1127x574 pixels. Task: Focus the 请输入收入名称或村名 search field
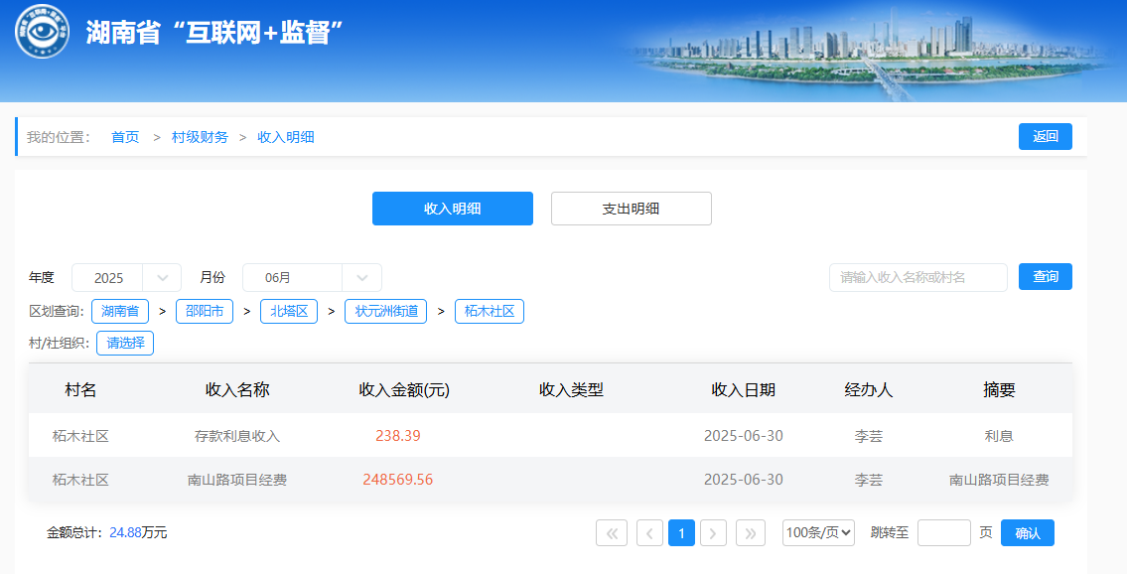click(x=918, y=277)
